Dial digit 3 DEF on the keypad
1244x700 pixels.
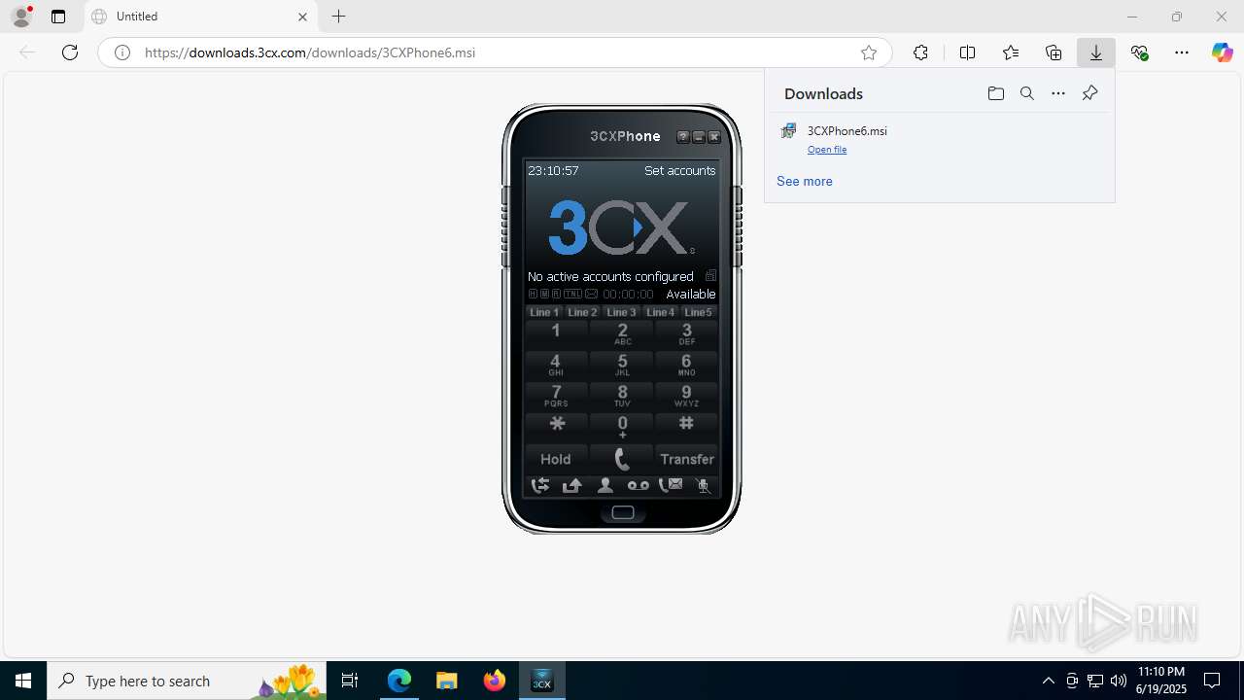click(x=686, y=333)
